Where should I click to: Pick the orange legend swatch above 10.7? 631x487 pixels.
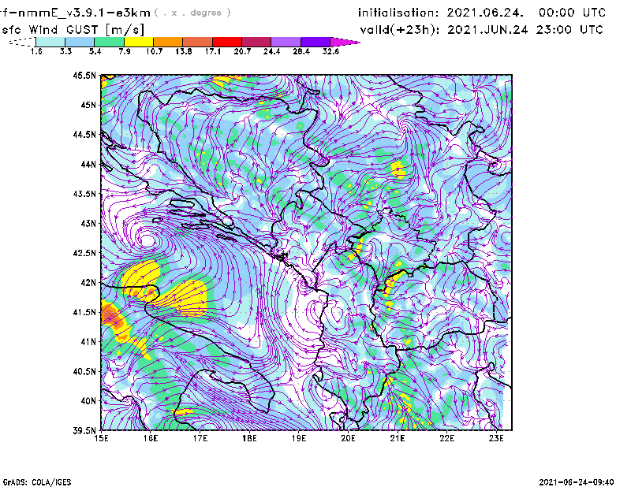pyautogui.click(x=168, y=42)
